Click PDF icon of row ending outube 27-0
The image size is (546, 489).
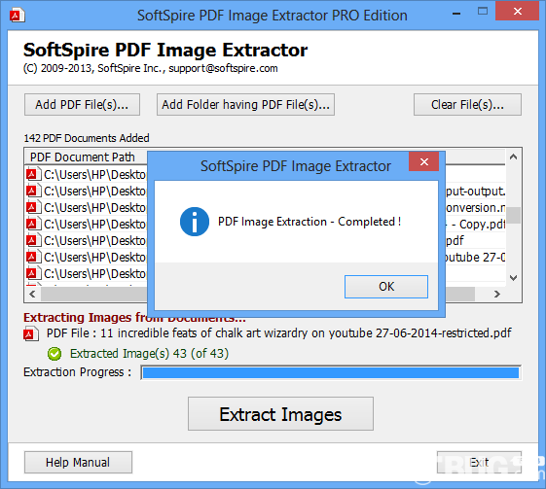[x=33, y=257]
